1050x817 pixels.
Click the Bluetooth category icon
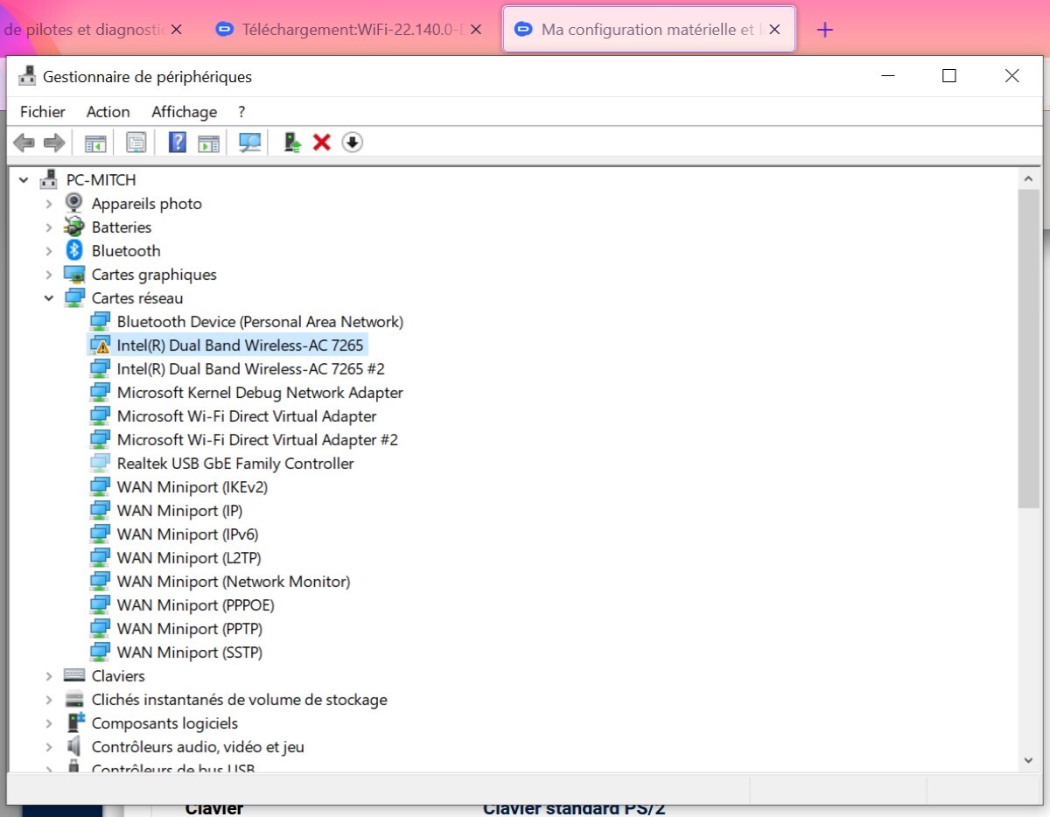[74, 250]
